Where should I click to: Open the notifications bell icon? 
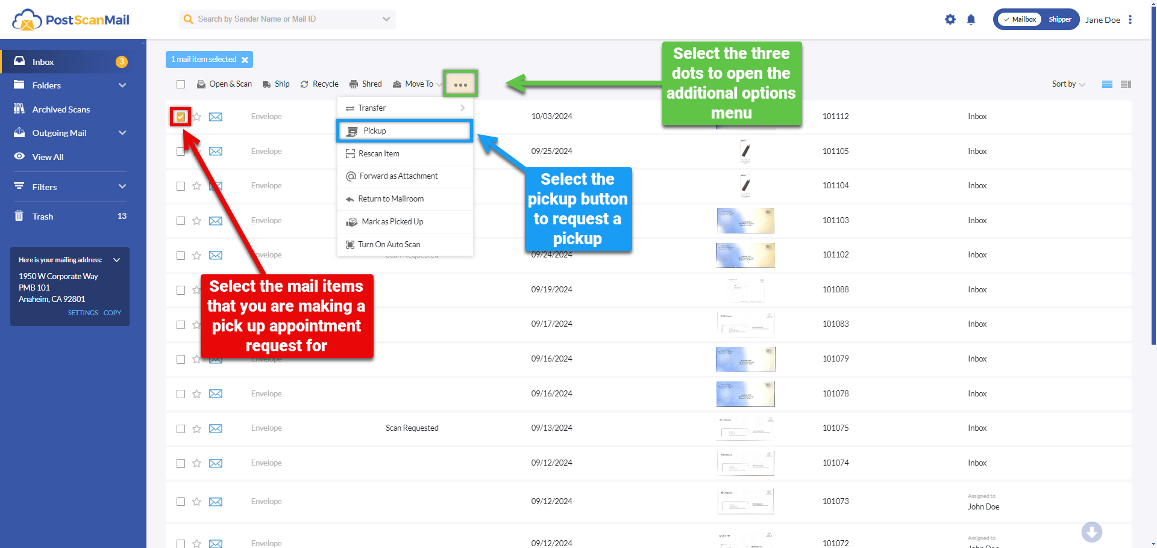tap(971, 19)
